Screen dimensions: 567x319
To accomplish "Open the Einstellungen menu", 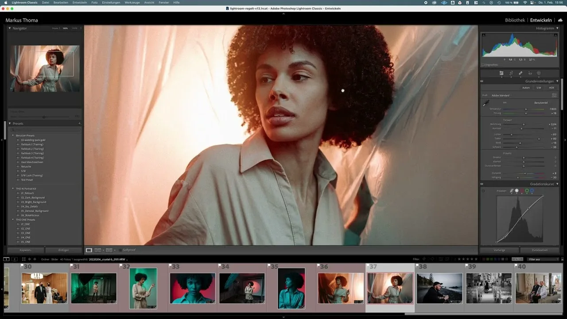I will [x=111, y=3].
